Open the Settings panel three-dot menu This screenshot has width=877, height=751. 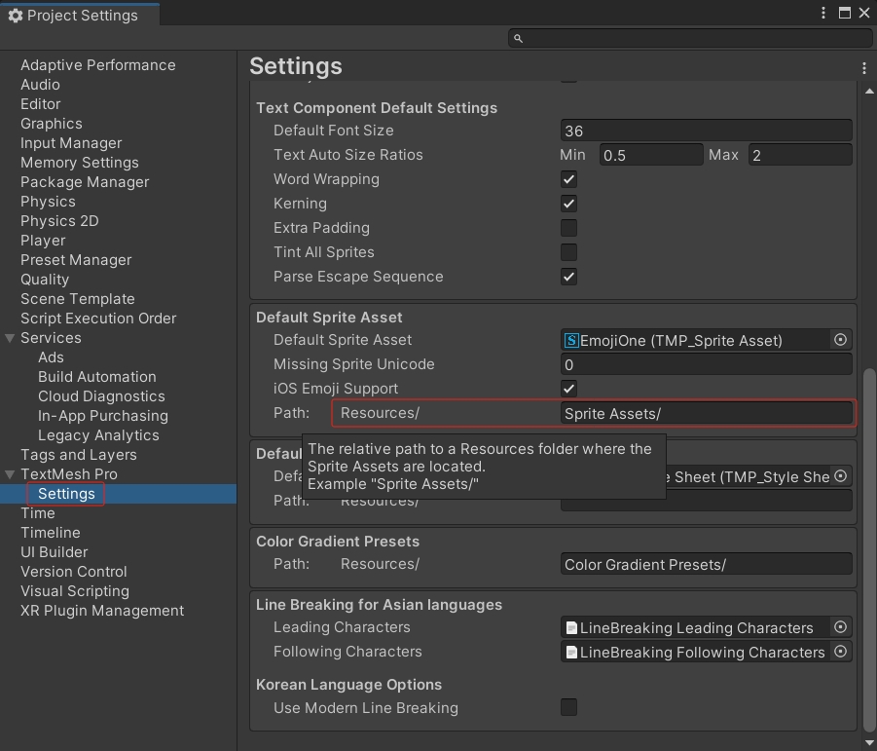pyautogui.click(x=863, y=67)
